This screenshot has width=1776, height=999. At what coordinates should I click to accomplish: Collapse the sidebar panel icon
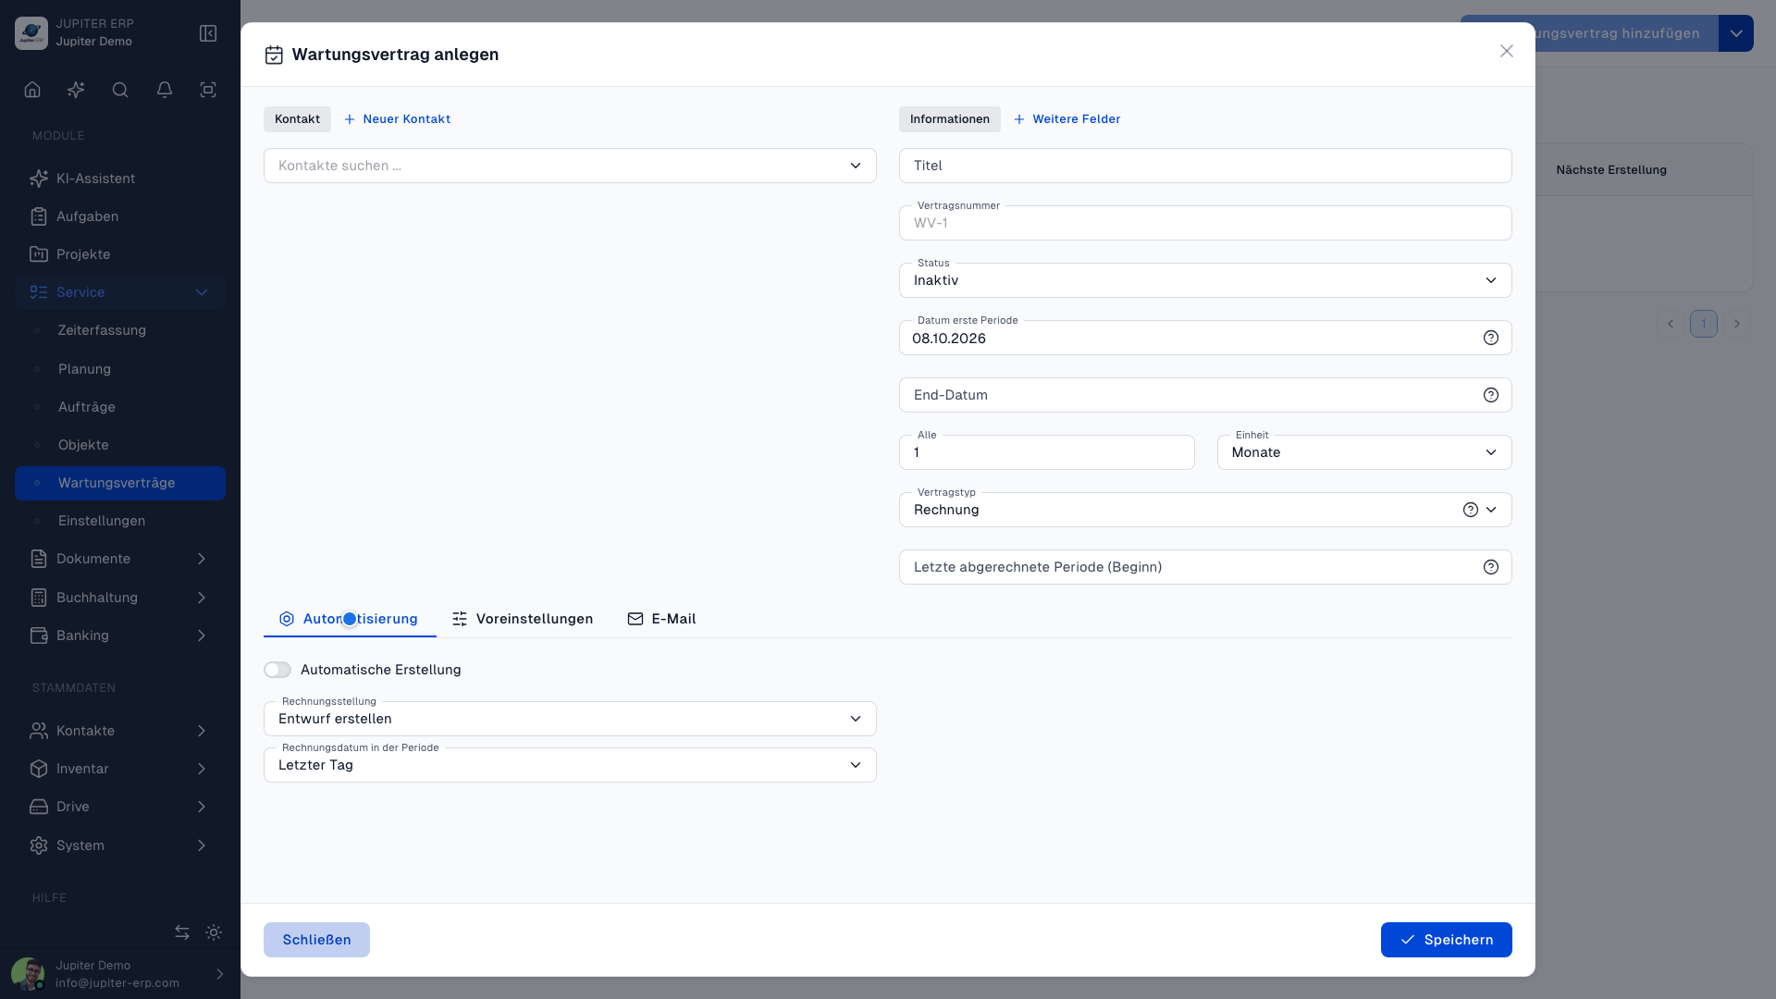point(208,33)
